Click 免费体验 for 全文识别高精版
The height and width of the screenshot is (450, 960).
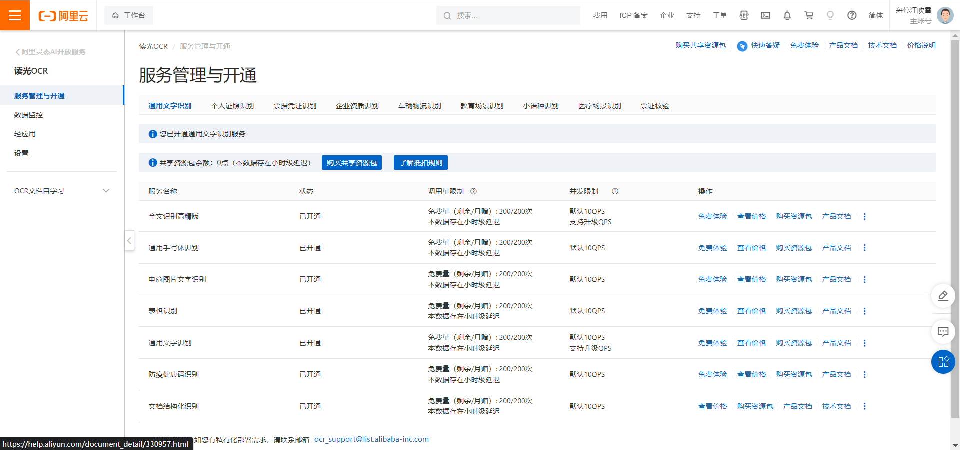click(712, 216)
